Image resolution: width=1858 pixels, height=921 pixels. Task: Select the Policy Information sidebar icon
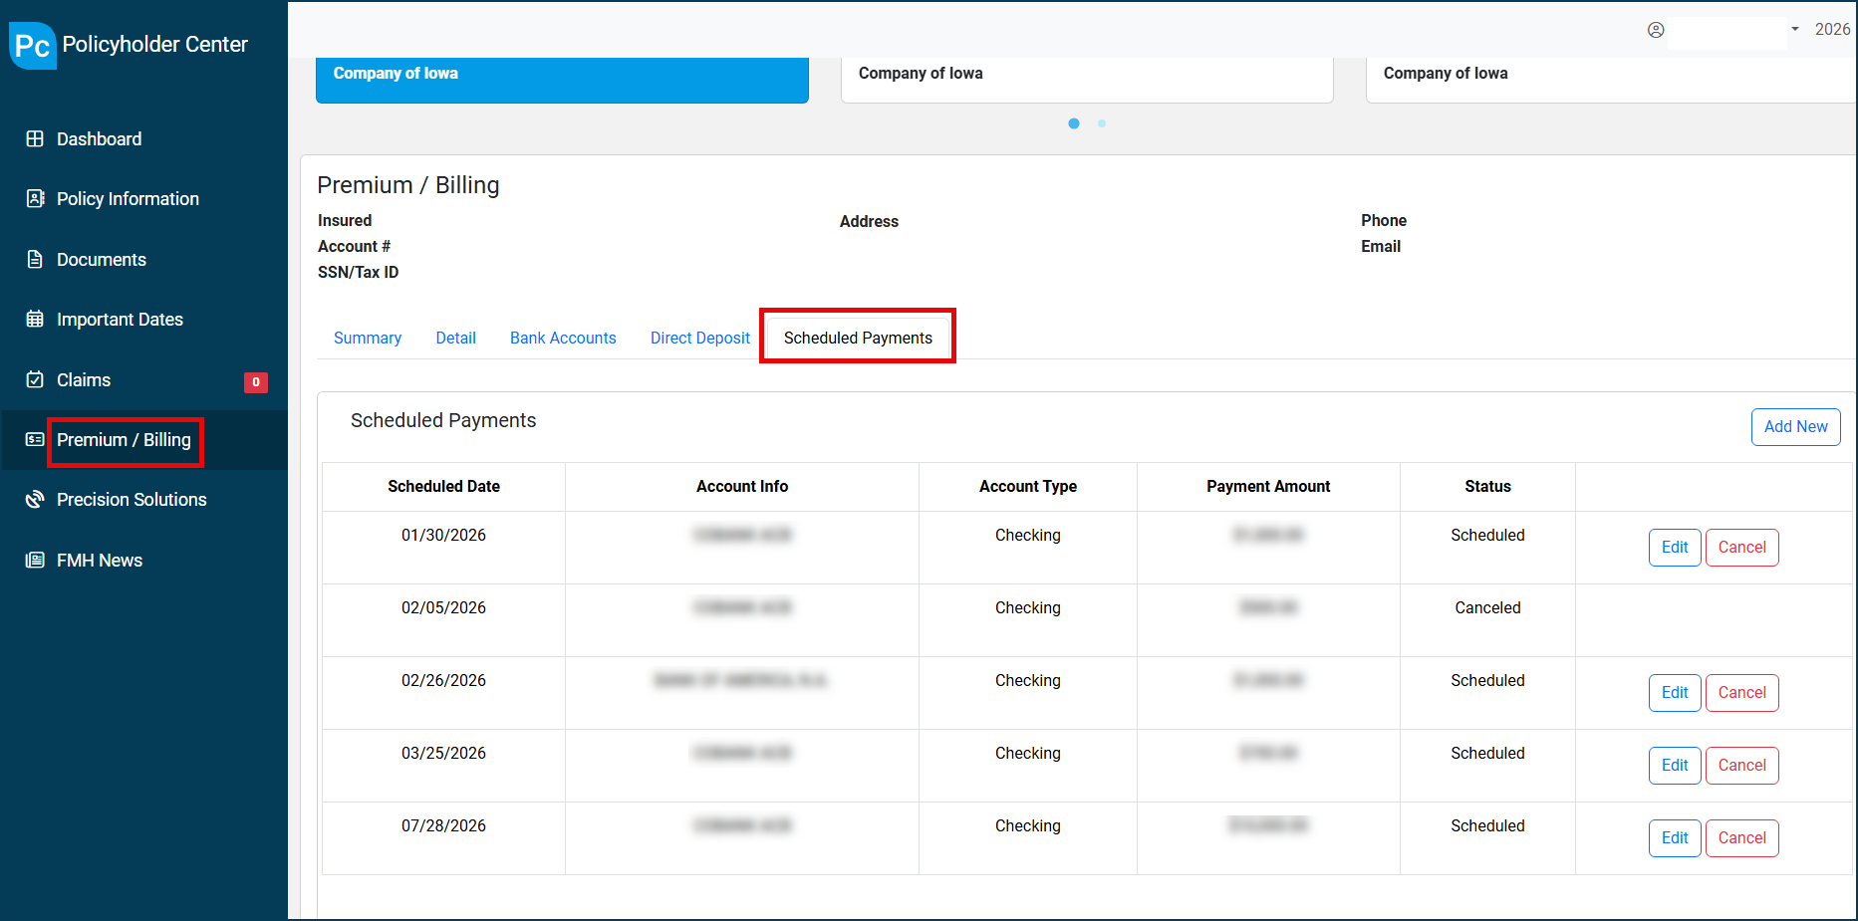pyautogui.click(x=35, y=199)
